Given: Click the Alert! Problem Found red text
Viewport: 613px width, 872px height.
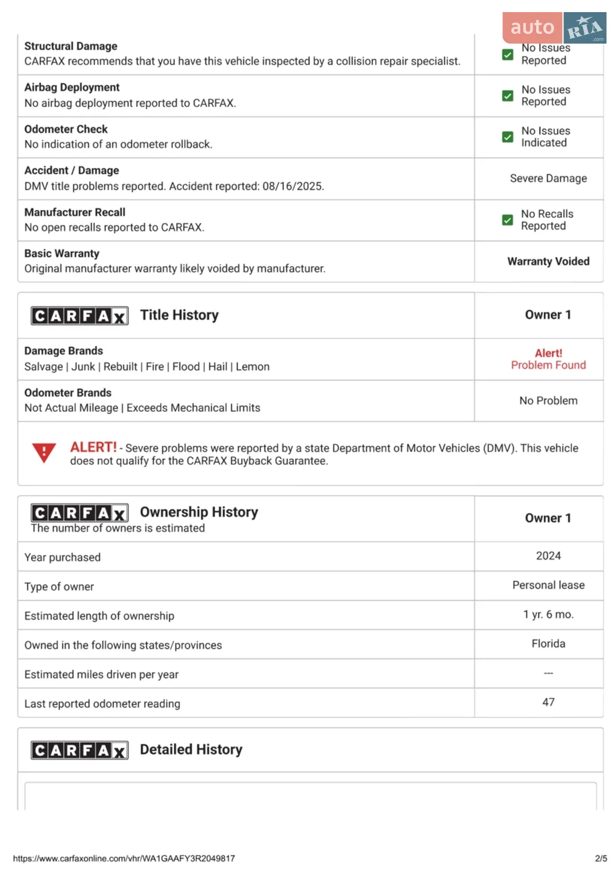Looking at the screenshot, I should [x=548, y=359].
